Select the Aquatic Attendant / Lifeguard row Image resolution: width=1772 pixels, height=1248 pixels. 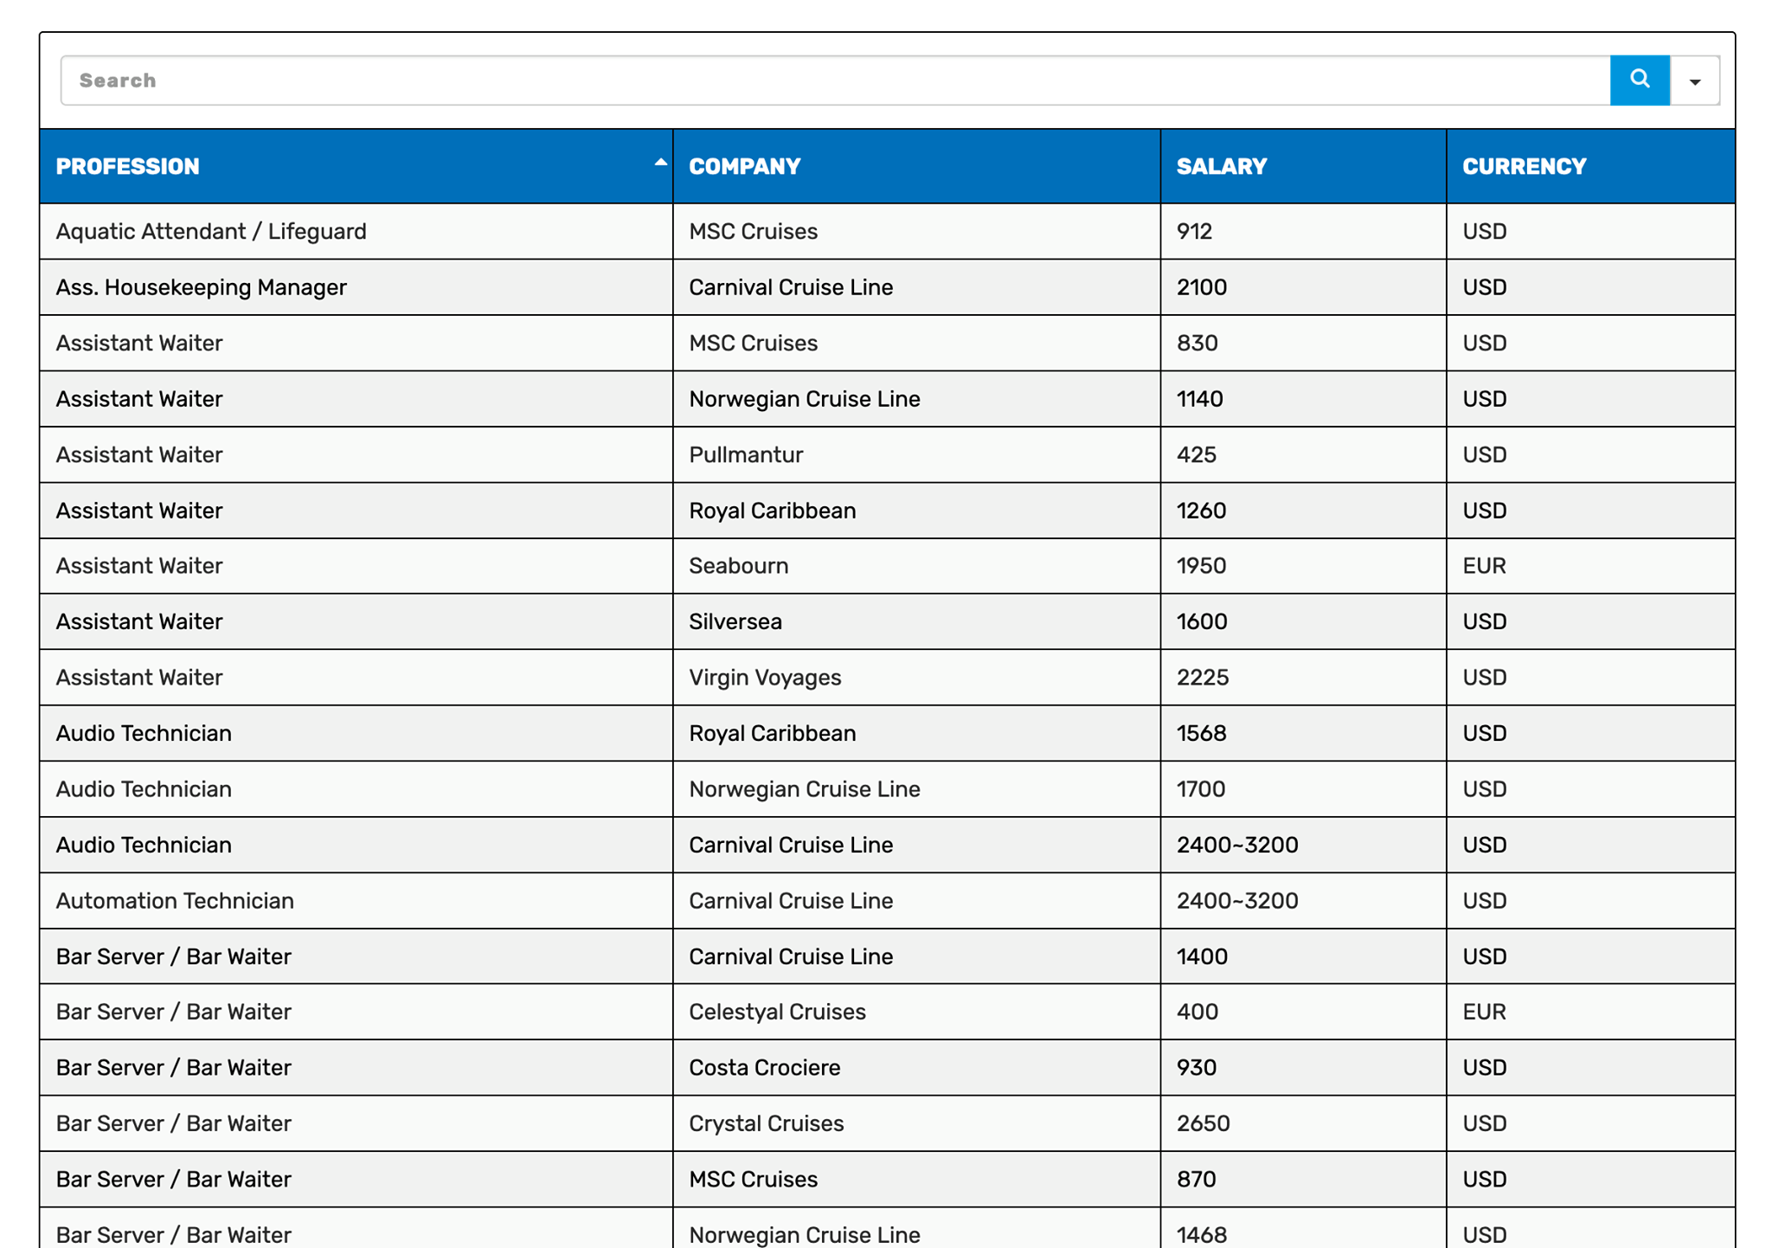tap(887, 231)
